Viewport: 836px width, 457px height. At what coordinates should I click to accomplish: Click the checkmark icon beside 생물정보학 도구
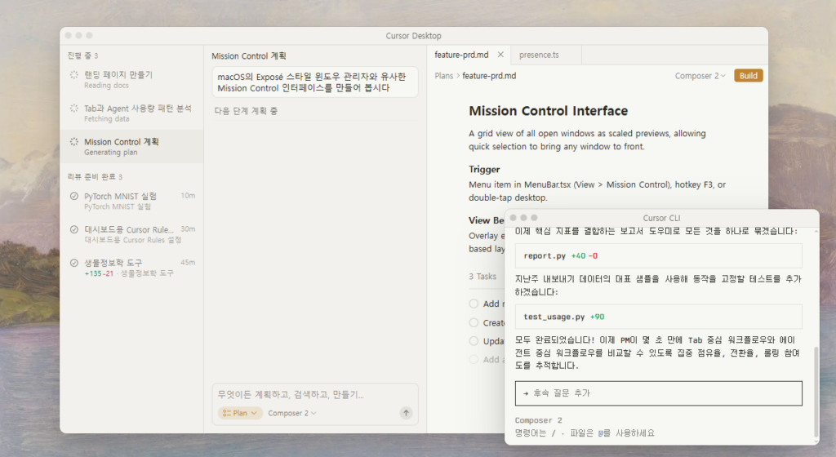[x=74, y=263]
